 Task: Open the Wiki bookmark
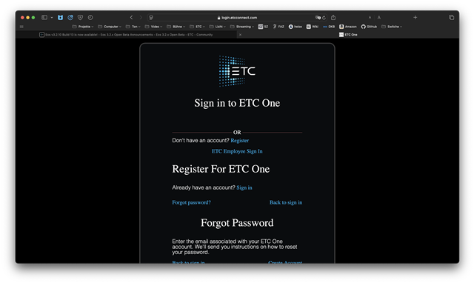[x=313, y=27]
